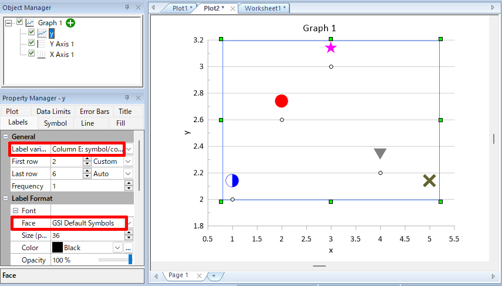Viewport: 502px width, 286px height.
Task: Open the First row Custom dropdown
Action: click(128, 161)
